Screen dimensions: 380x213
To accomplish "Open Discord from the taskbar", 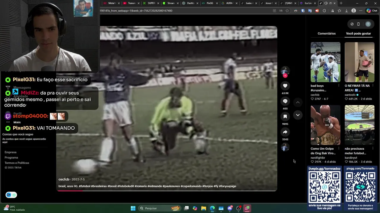I will (x=230, y=208).
